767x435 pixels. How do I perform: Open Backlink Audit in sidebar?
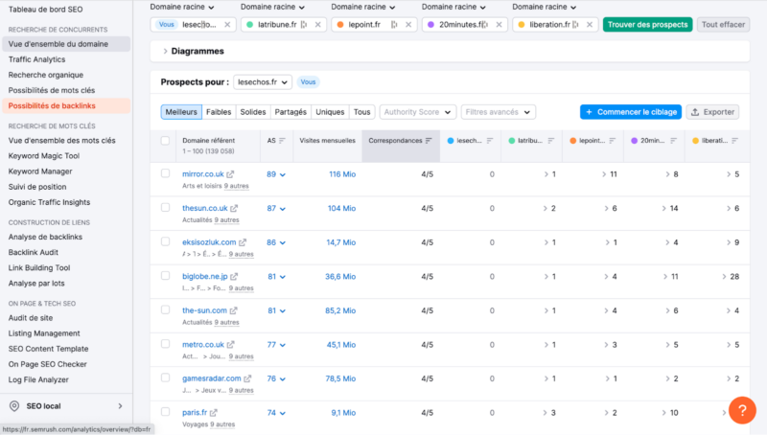click(34, 252)
